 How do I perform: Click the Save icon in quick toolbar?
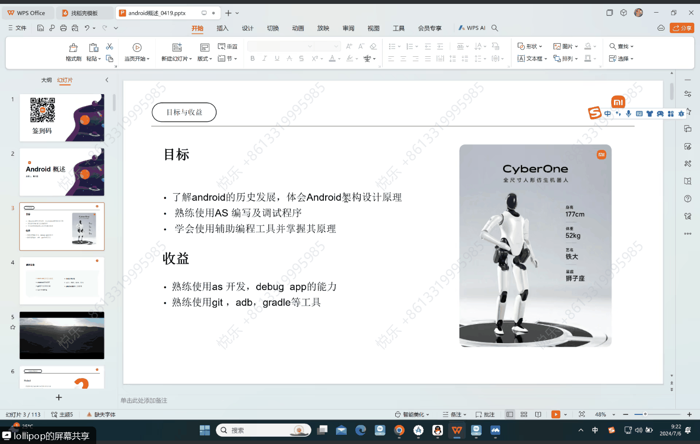[x=40, y=28]
